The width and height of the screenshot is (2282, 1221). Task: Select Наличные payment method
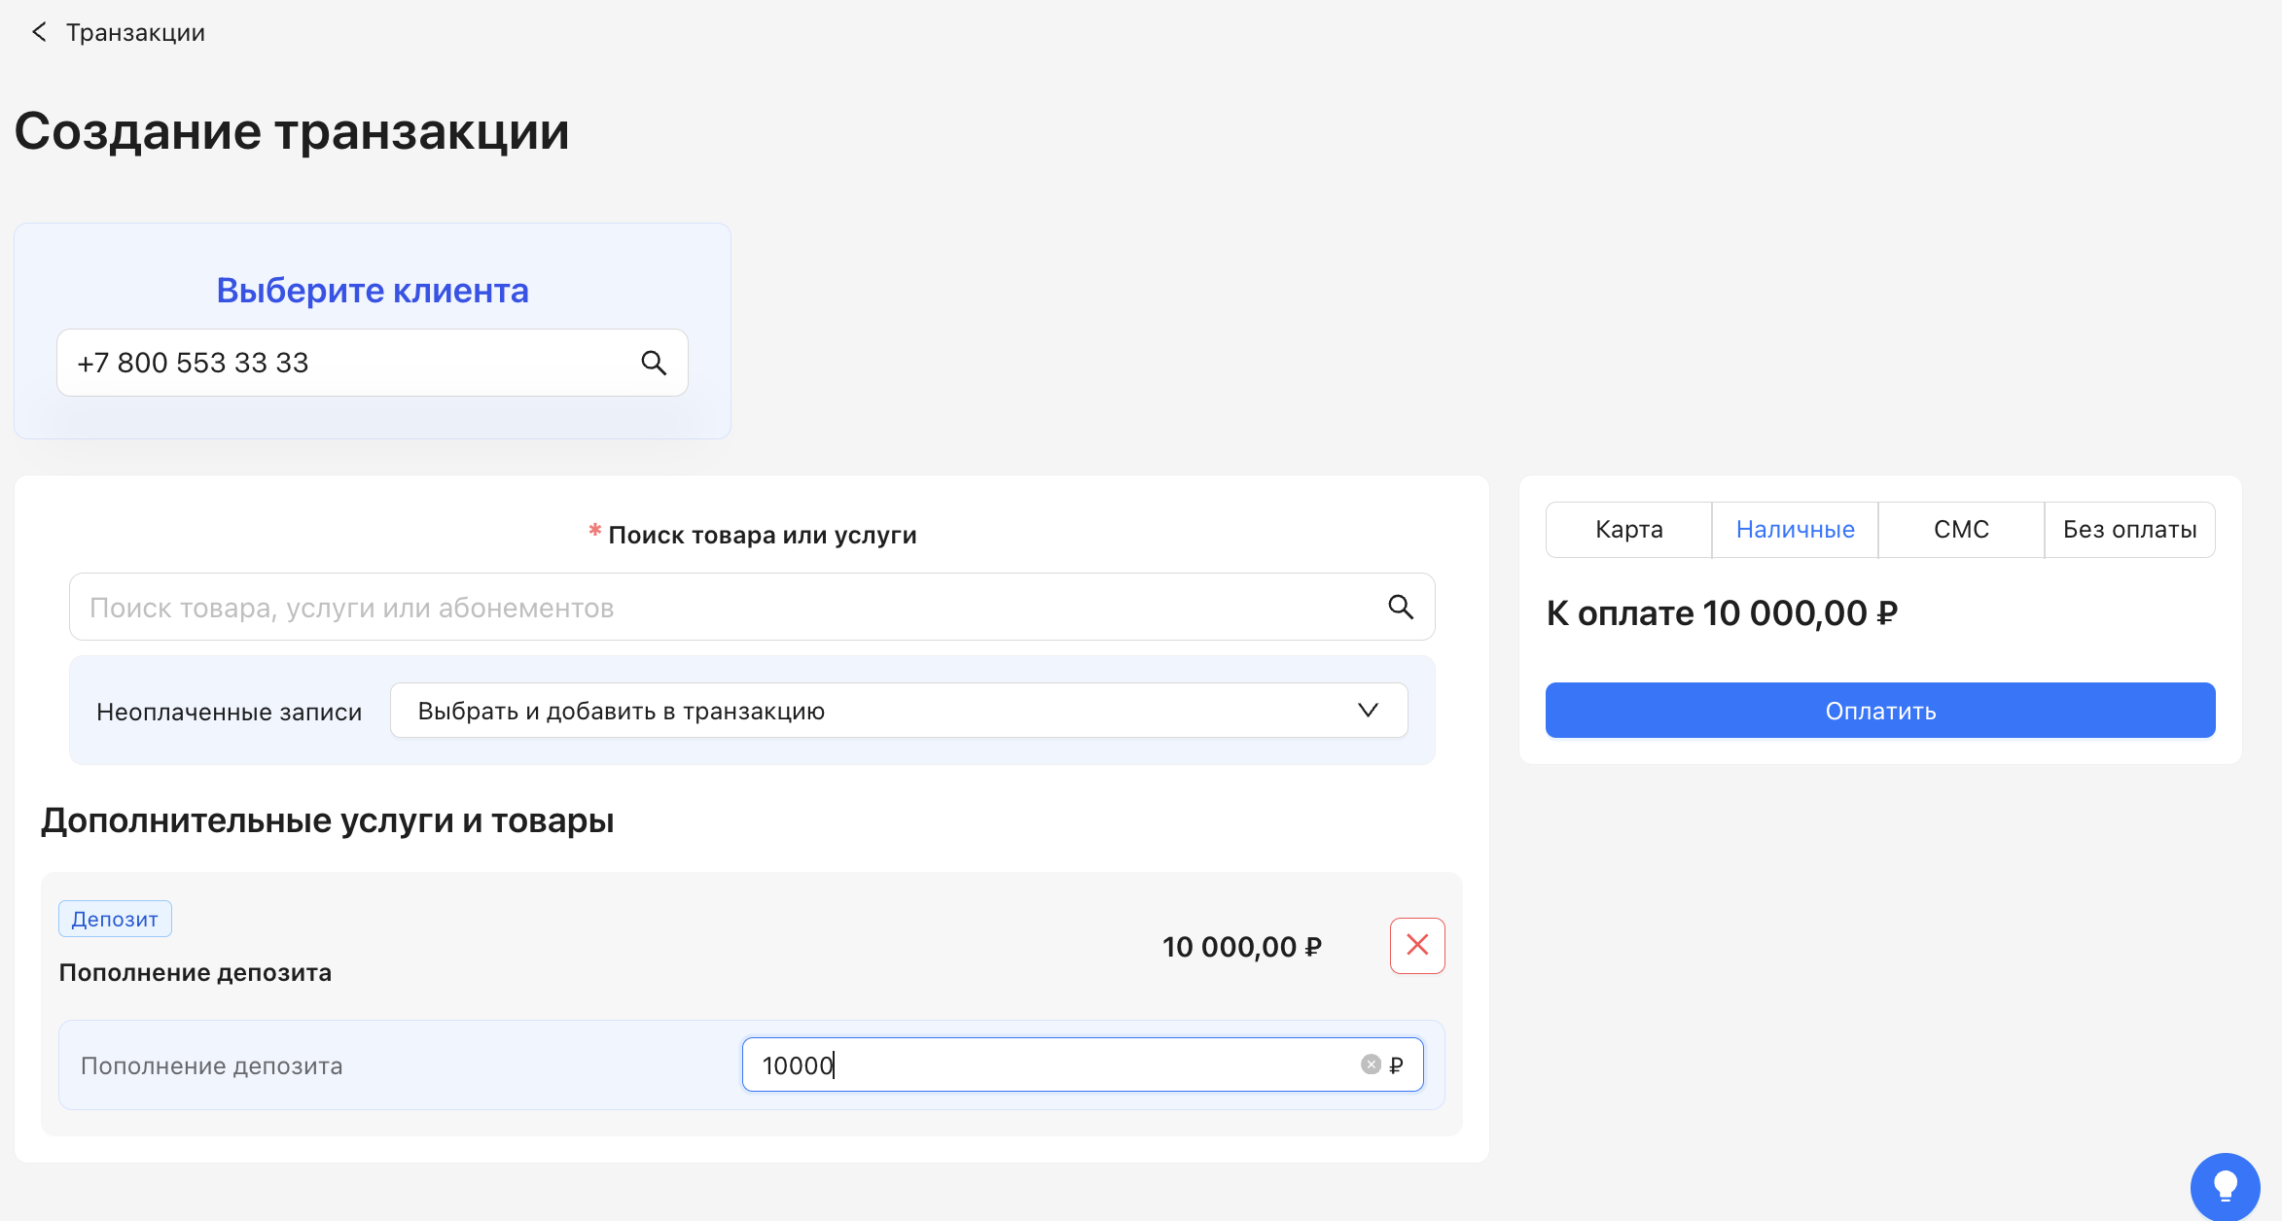[1795, 530]
